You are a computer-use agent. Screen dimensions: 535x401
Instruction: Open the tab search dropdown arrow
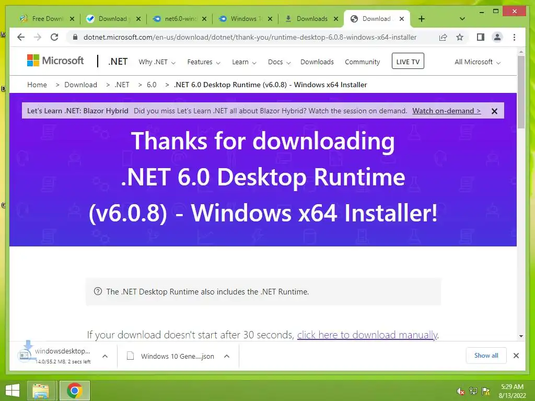click(x=462, y=19)
